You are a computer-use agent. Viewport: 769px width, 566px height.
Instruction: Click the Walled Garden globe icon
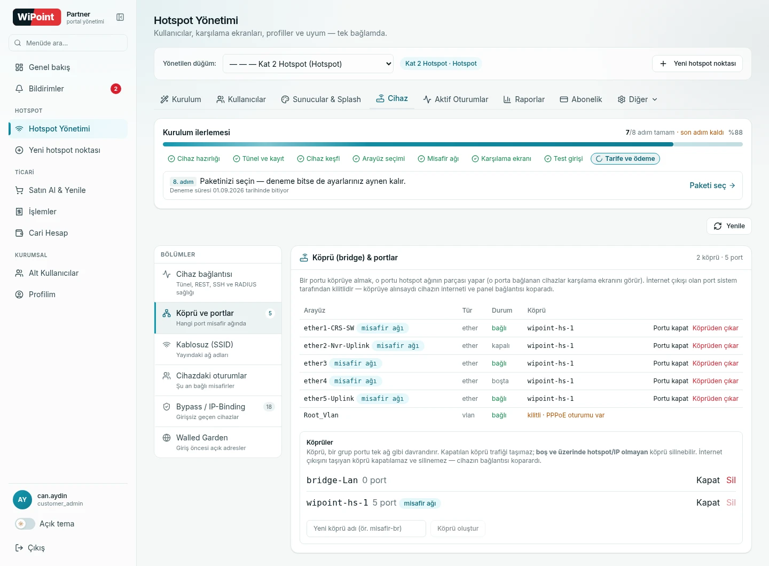(167, 438)
